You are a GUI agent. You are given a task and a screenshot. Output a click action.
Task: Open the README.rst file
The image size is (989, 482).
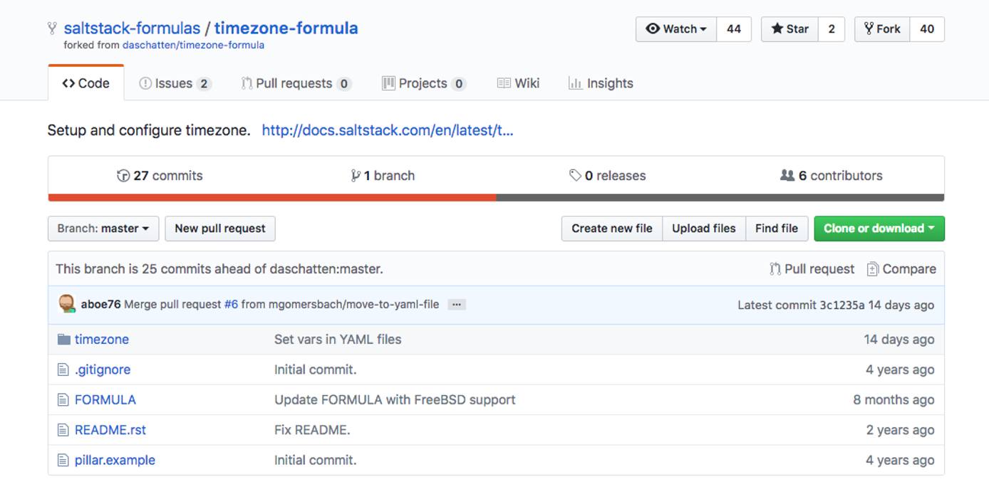click(110, 429)
